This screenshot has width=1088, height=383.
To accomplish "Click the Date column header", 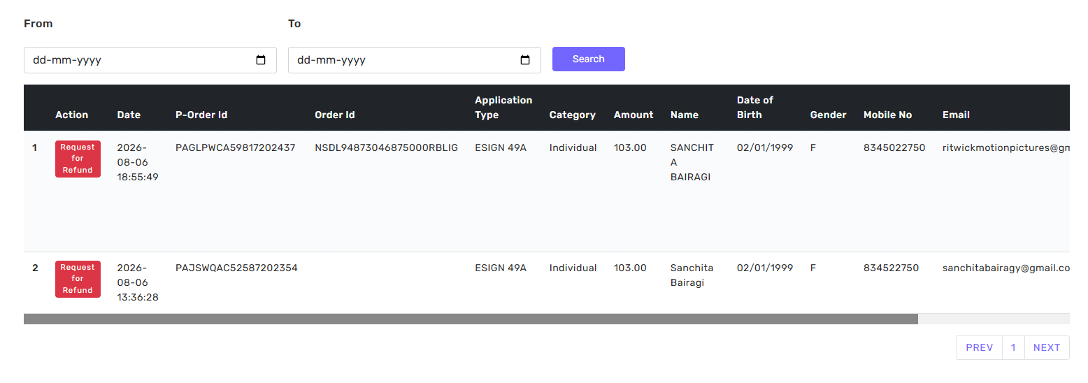I will coord(129,115).
